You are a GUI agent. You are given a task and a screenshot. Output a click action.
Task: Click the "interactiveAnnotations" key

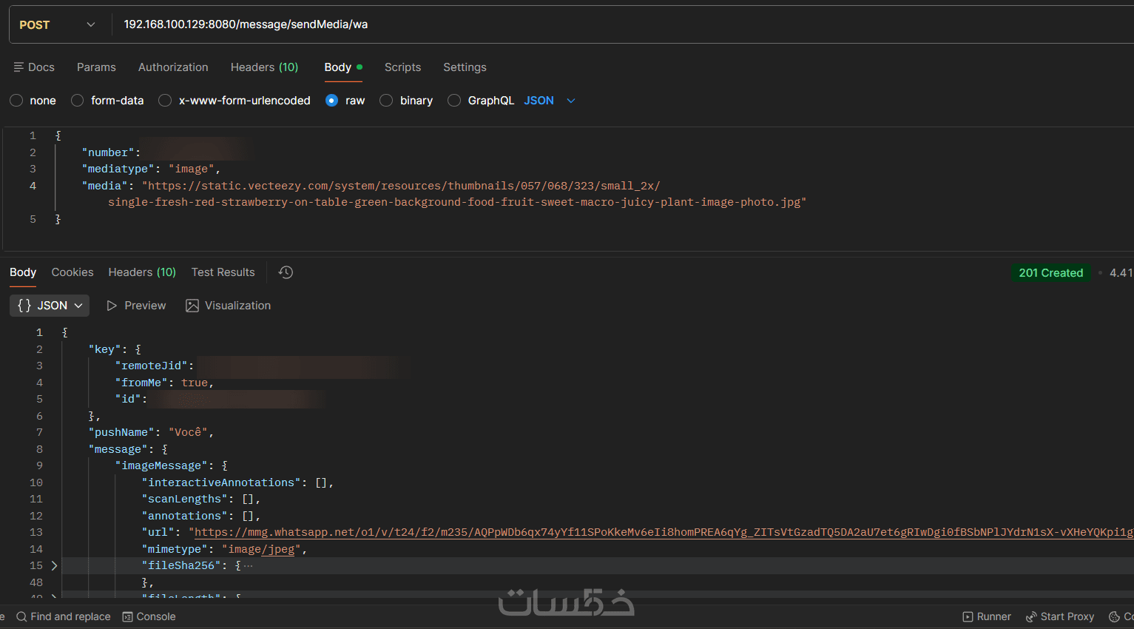[222, 482]
